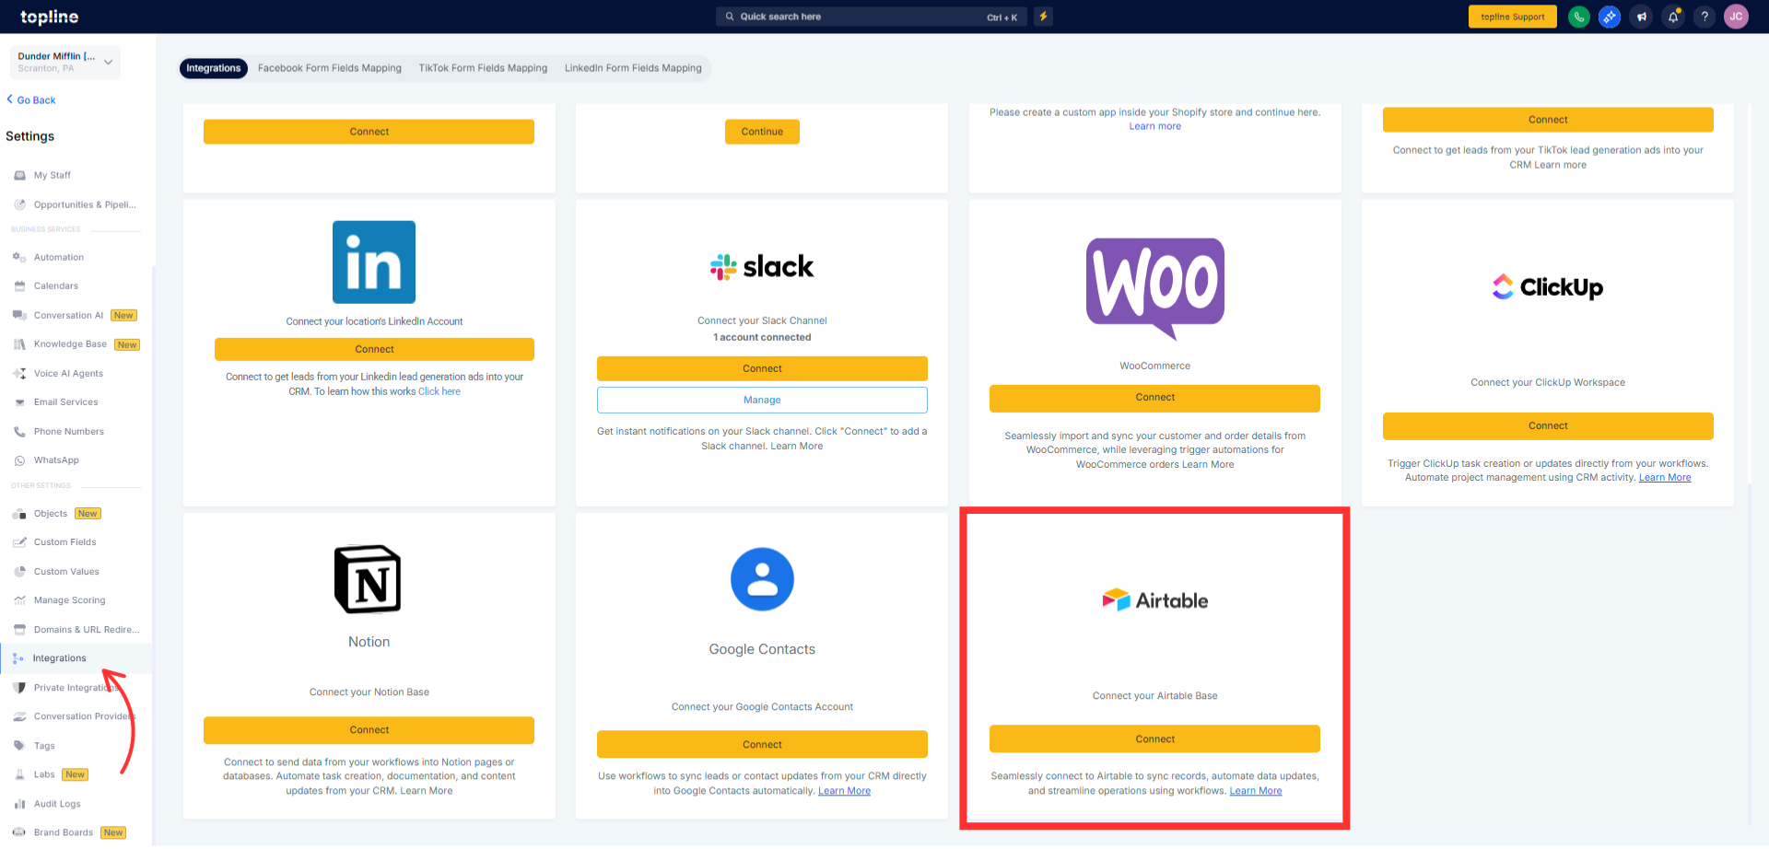Viewport: 1769px width, 849px height.
Task: Click the green phone dialer icon
Action: point(1578,17)
